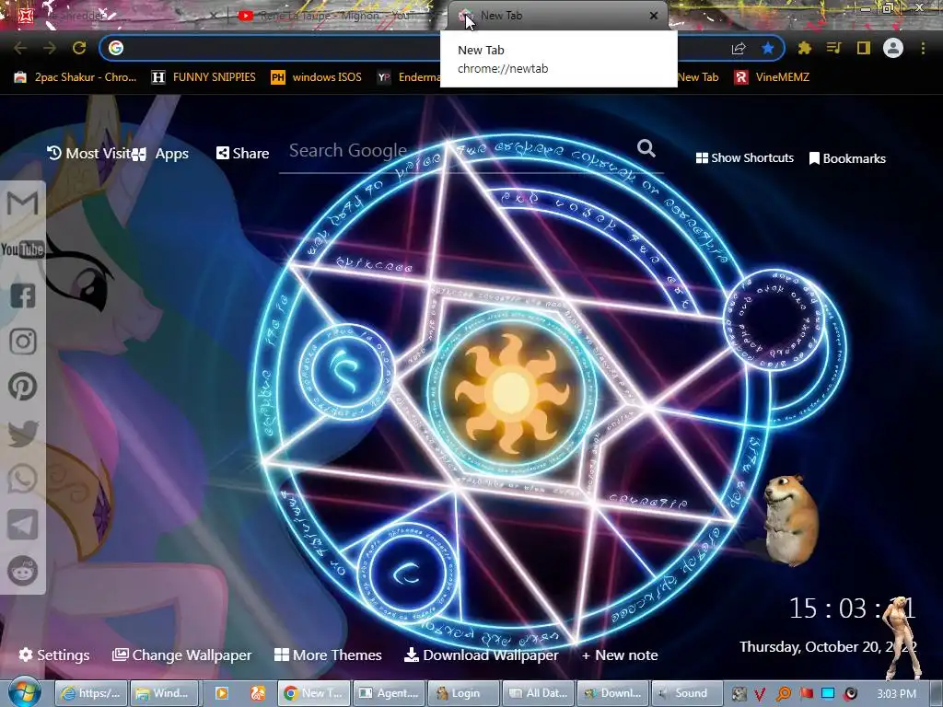Click Show Shortcuts
Viewport: 943px width, 707px height.
pos(744,158)
